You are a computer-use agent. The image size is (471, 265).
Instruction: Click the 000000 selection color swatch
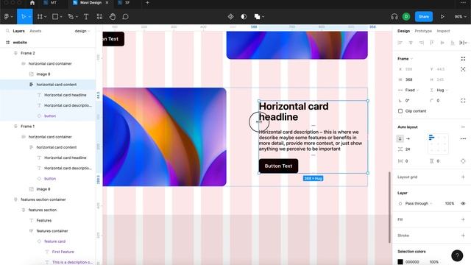(400, 262)
